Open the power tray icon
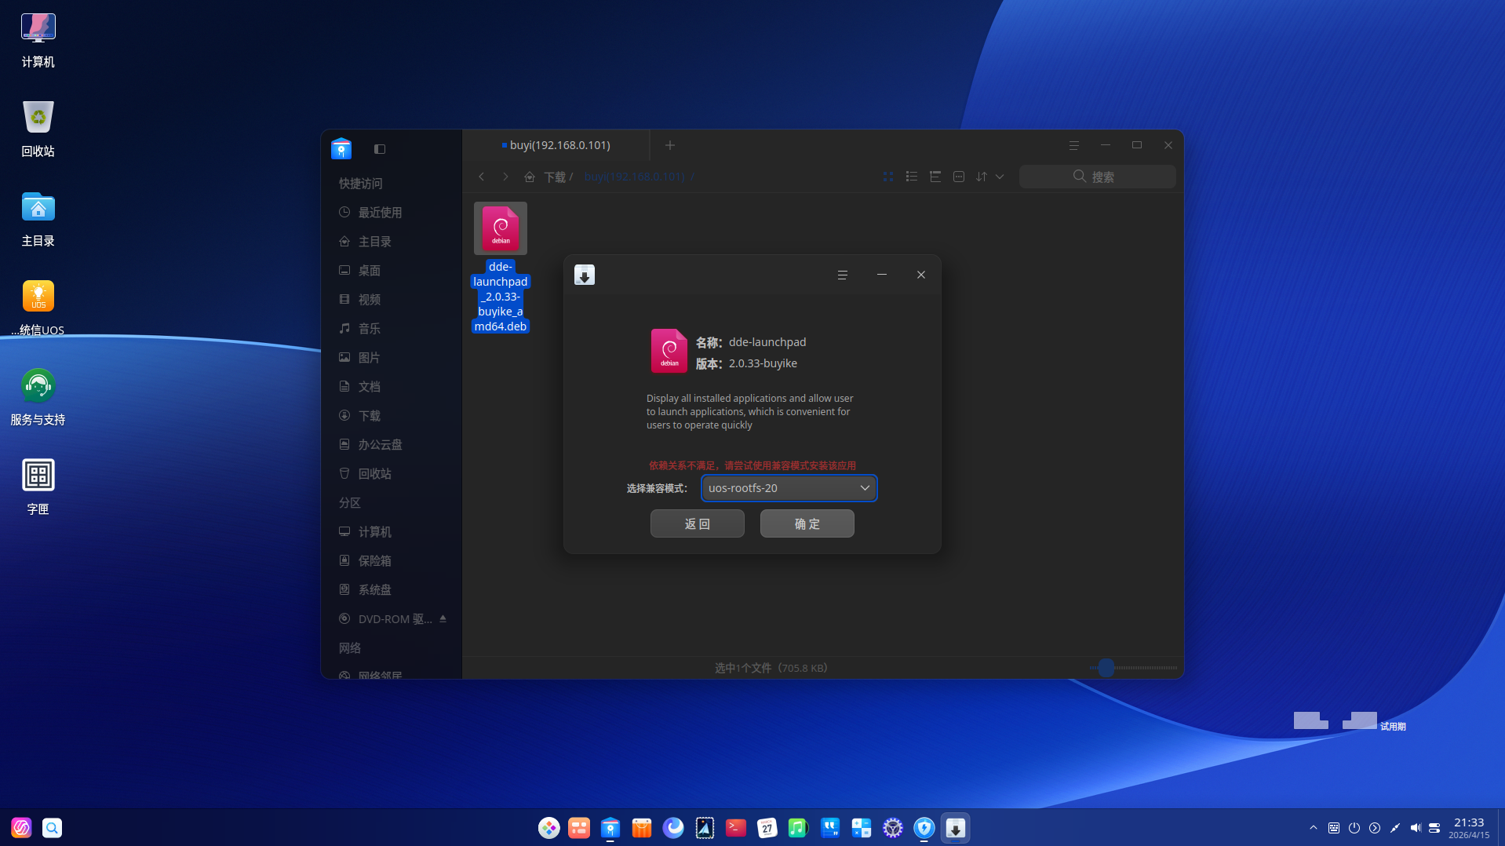The width and height of the screenshot is (1505, 846). [x=1354, y=828]
